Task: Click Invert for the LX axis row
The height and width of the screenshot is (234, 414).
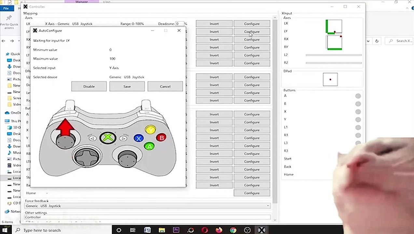Action: (214, 24)
